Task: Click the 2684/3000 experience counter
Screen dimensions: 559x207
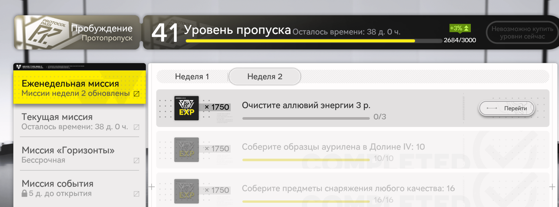Action: click(460, 40)
